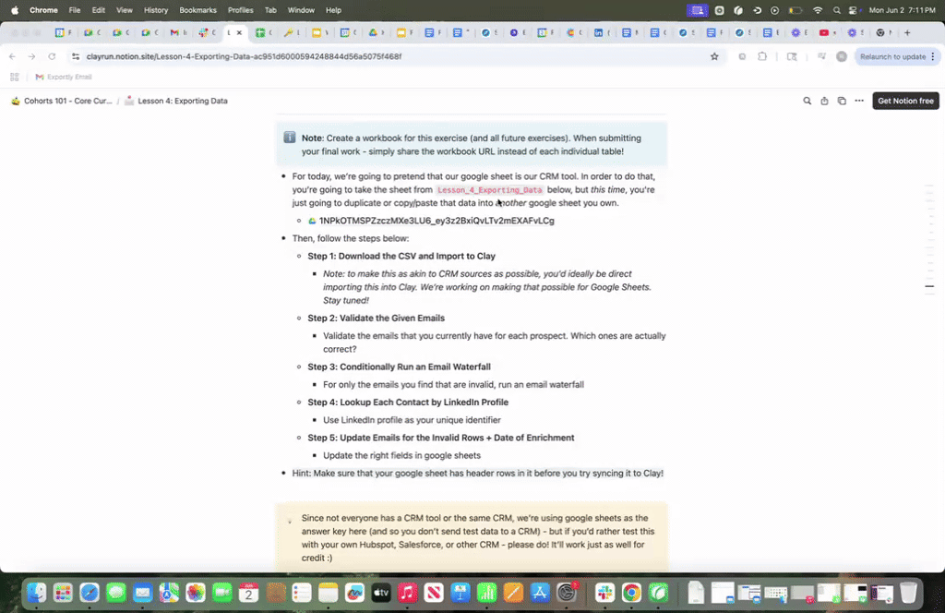Click Relaunch to update button

click(x=891, y=56)
